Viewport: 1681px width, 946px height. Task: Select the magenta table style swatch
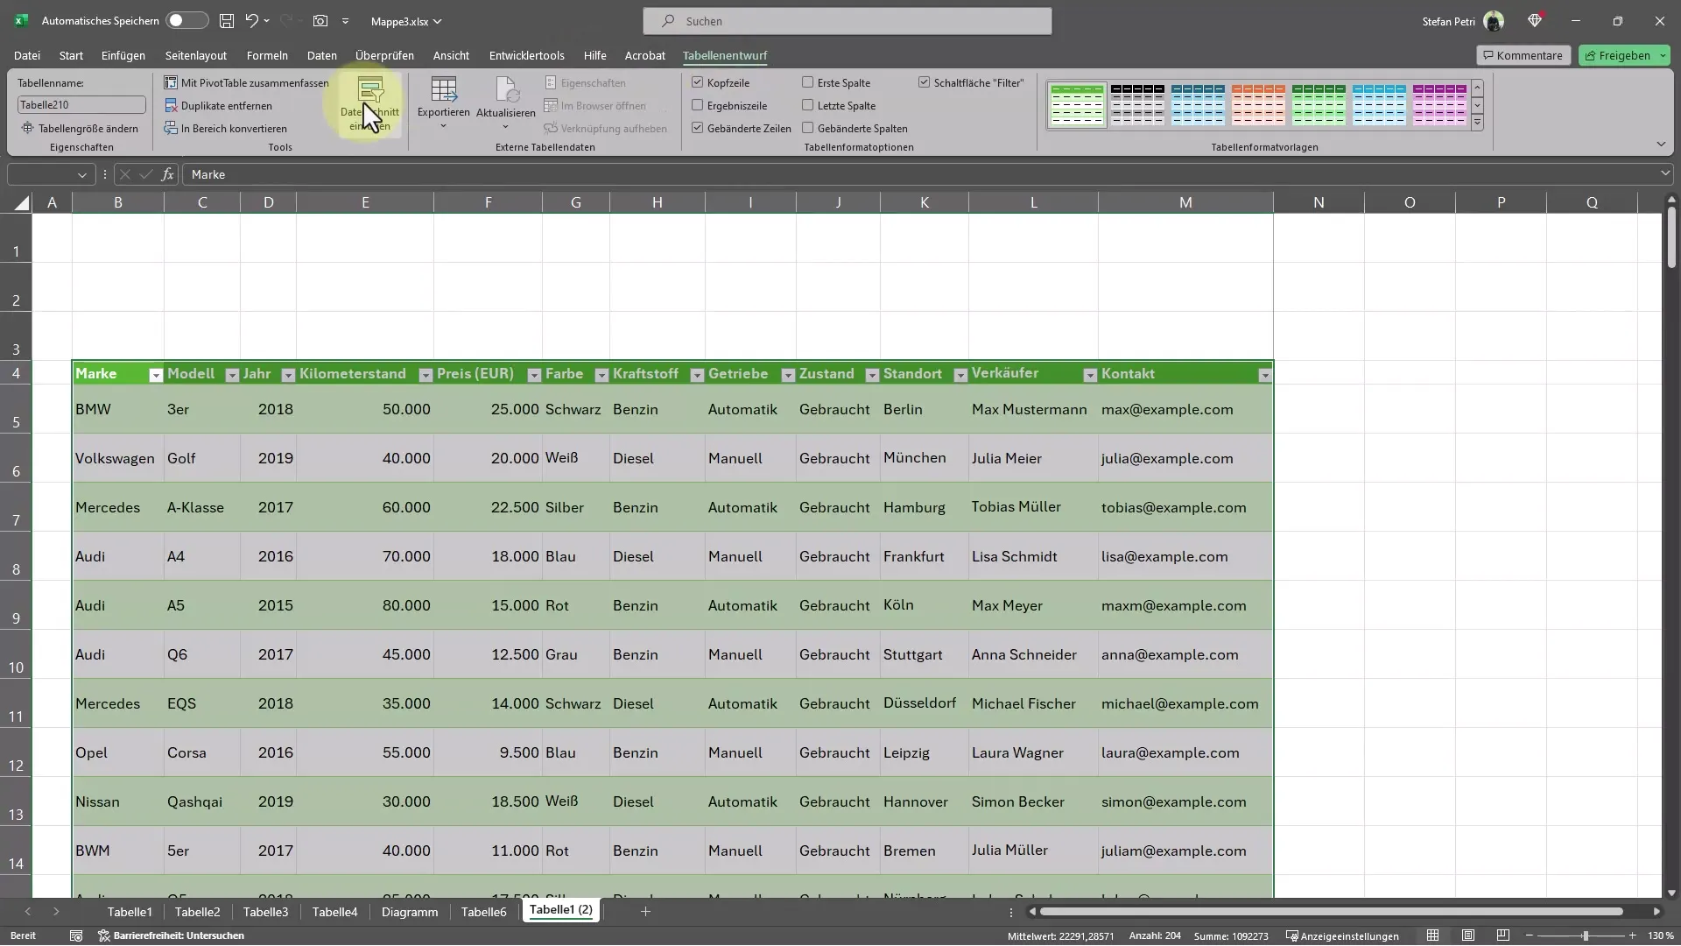click(1439, 105)
